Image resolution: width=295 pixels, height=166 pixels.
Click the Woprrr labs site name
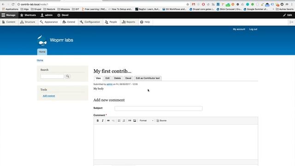61,40
